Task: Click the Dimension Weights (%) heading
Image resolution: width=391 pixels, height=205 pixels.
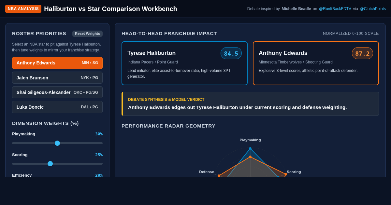Action: click(x=45, y=123)
